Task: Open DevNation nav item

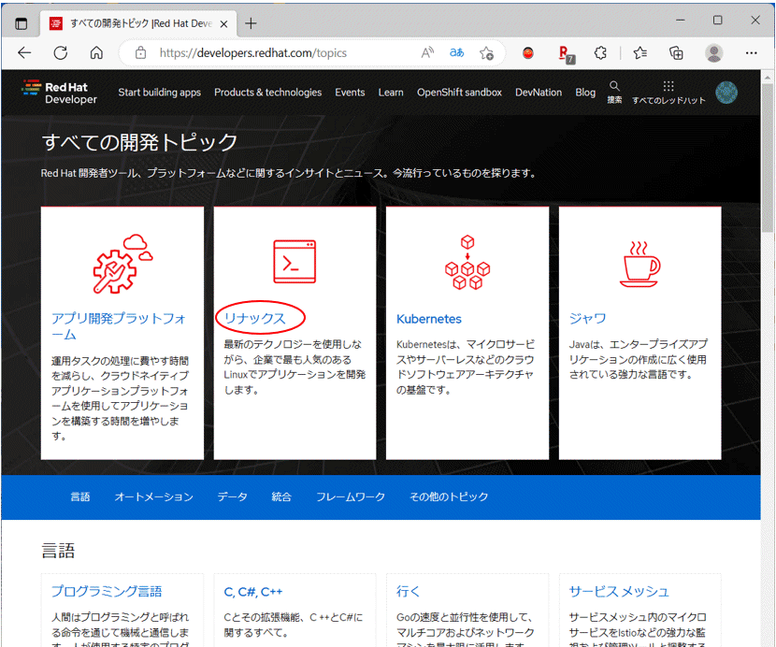Action: (539, 93)
